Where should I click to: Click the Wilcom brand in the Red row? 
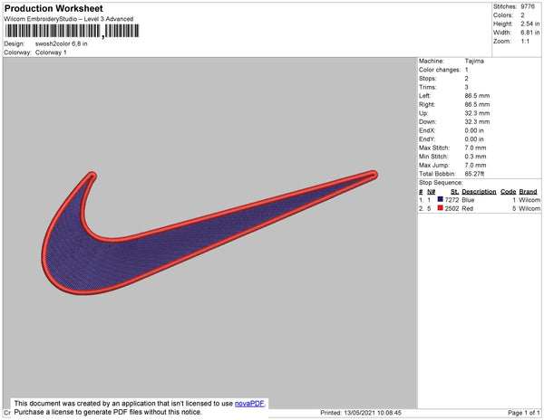(529, 208)
